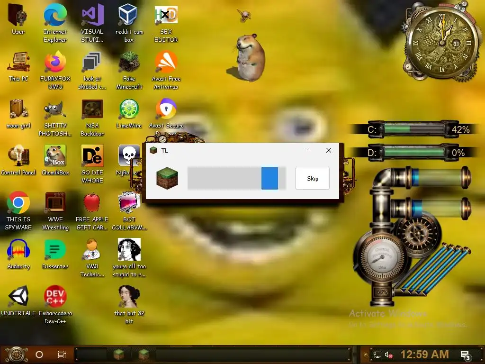Close the TL launcher window
This screenshot has width=485, height=364.
pyautogui.click(x=329, y=150)
